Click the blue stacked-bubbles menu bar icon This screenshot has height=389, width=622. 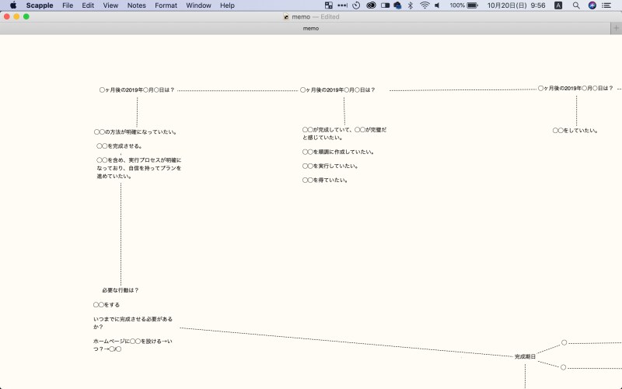(397, 5)
